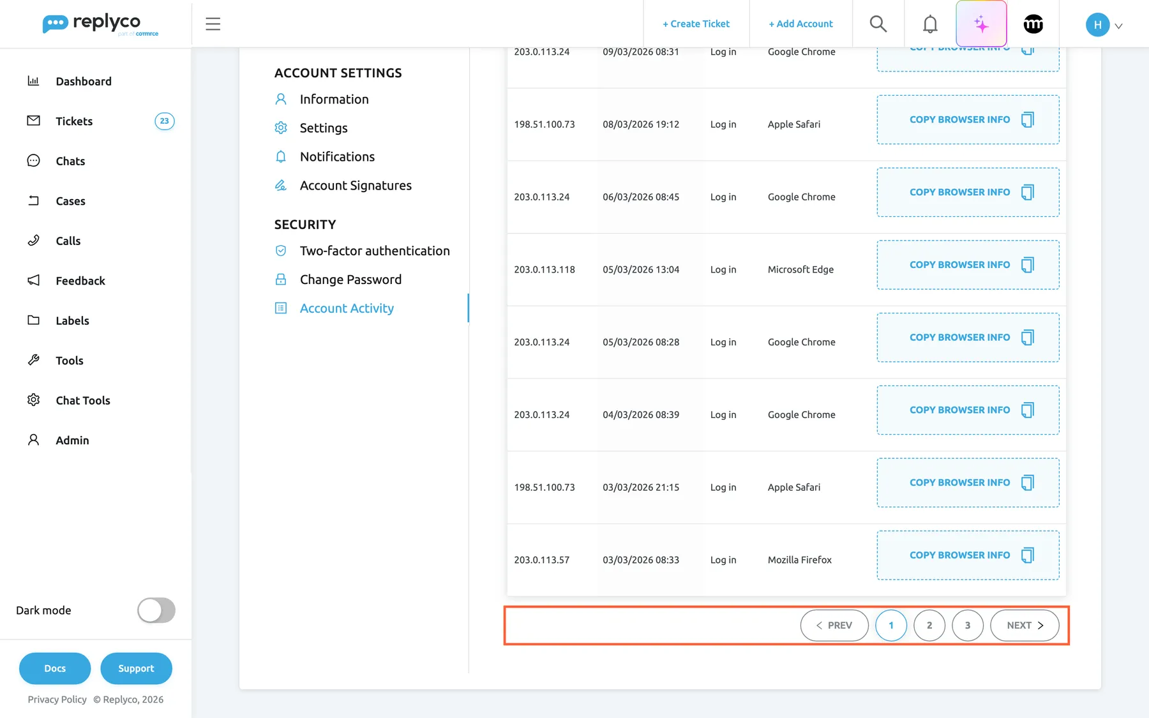Viewport: 1149px width, 718px height.
Task: Click the Add Account button
Action: click(800, 24)
